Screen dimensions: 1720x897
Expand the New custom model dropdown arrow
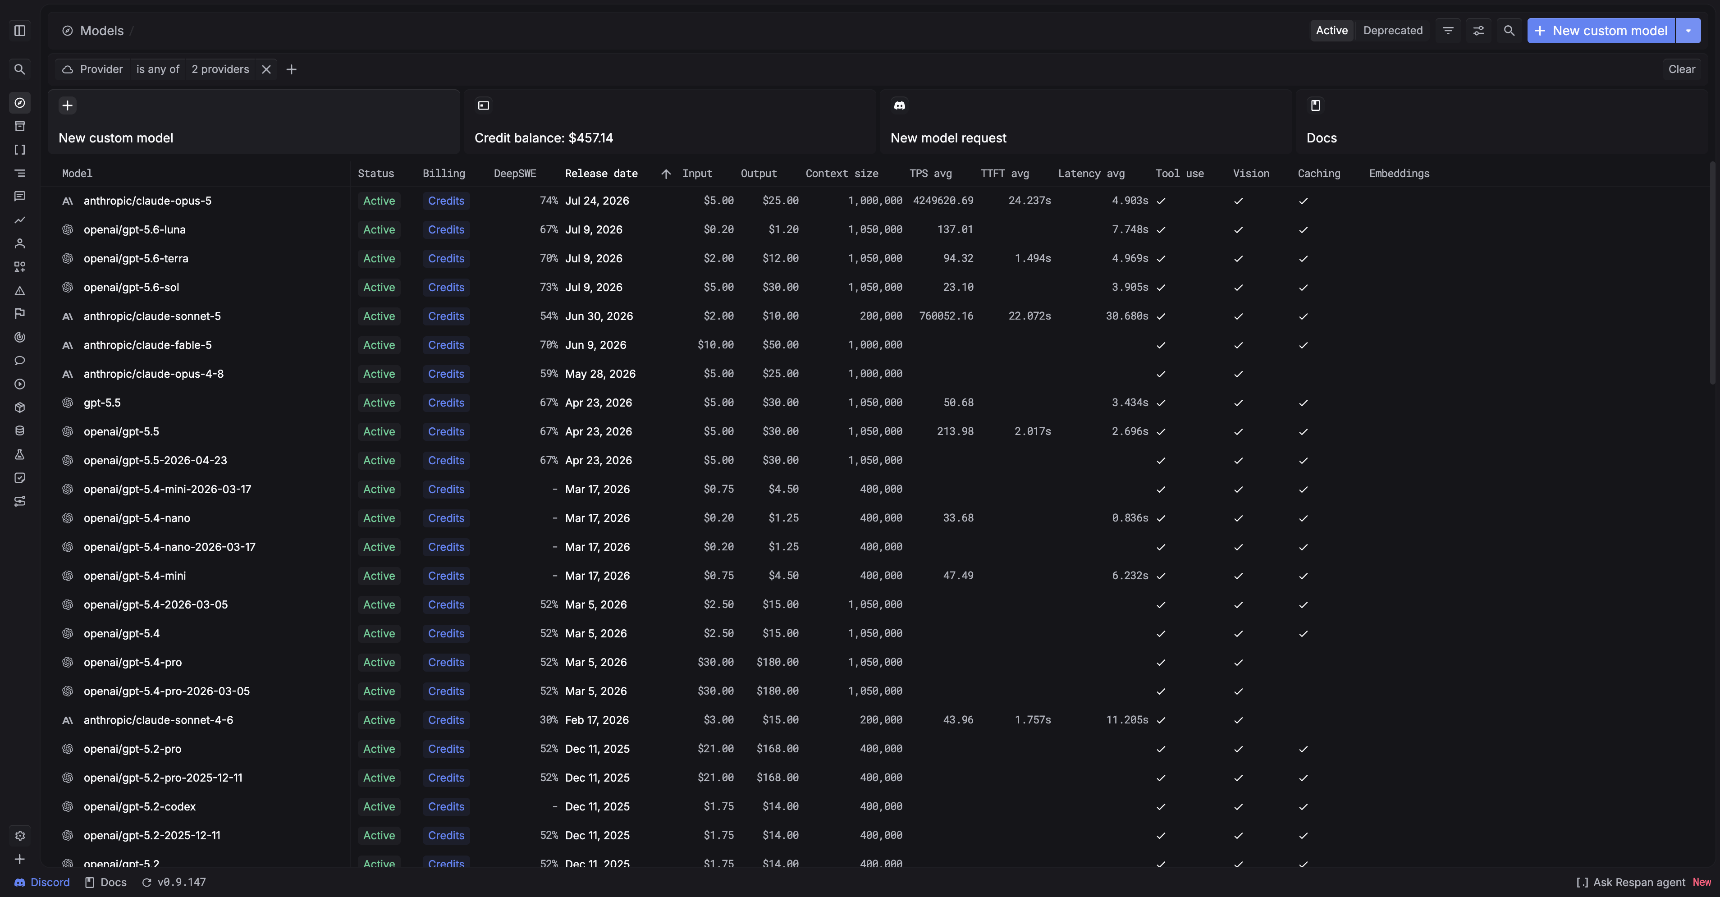pyautogui.click(x=1688, y=31)
